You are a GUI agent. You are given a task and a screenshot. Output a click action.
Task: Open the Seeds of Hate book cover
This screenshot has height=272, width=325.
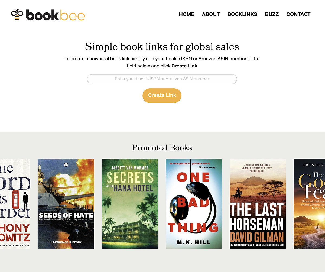(66, 204)
